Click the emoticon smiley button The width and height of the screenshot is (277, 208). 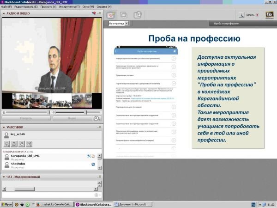point(7,144)
